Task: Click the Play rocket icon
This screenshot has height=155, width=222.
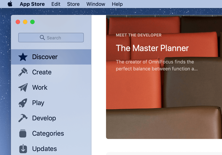Action: click(x=23, y=103)
